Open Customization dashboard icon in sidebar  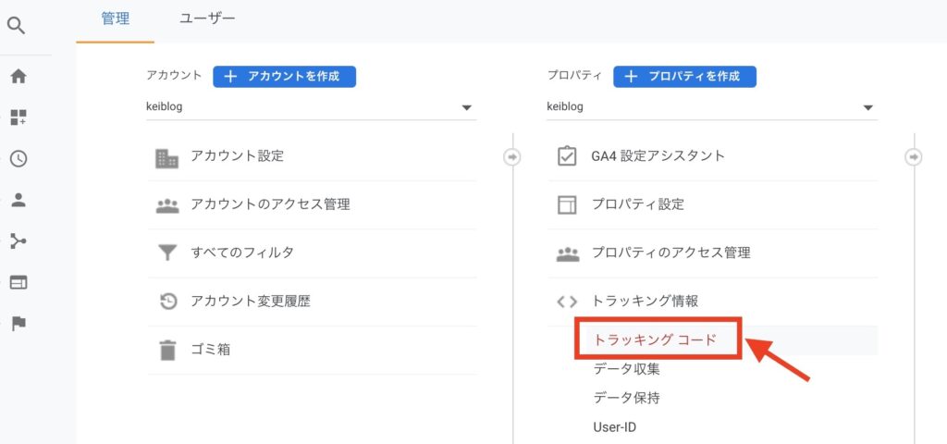[x=18, y=117]
